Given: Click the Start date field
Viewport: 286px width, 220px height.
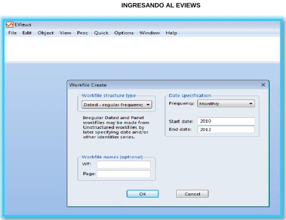Looking at the screenshot, I should click(x=226, y=121).
